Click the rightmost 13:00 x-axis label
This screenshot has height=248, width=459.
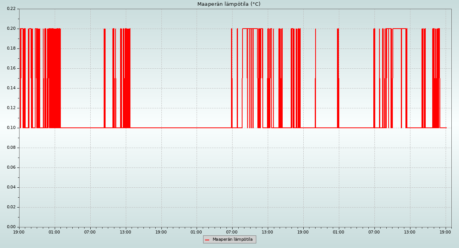(410, 232)
